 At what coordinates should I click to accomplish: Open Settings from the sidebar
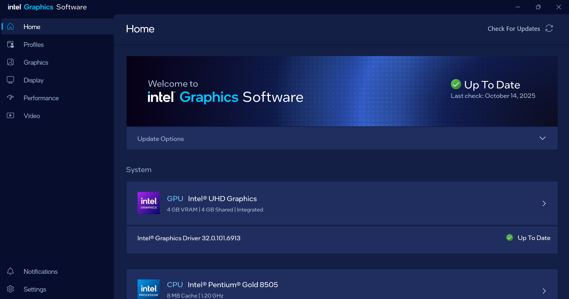point(58,289)
